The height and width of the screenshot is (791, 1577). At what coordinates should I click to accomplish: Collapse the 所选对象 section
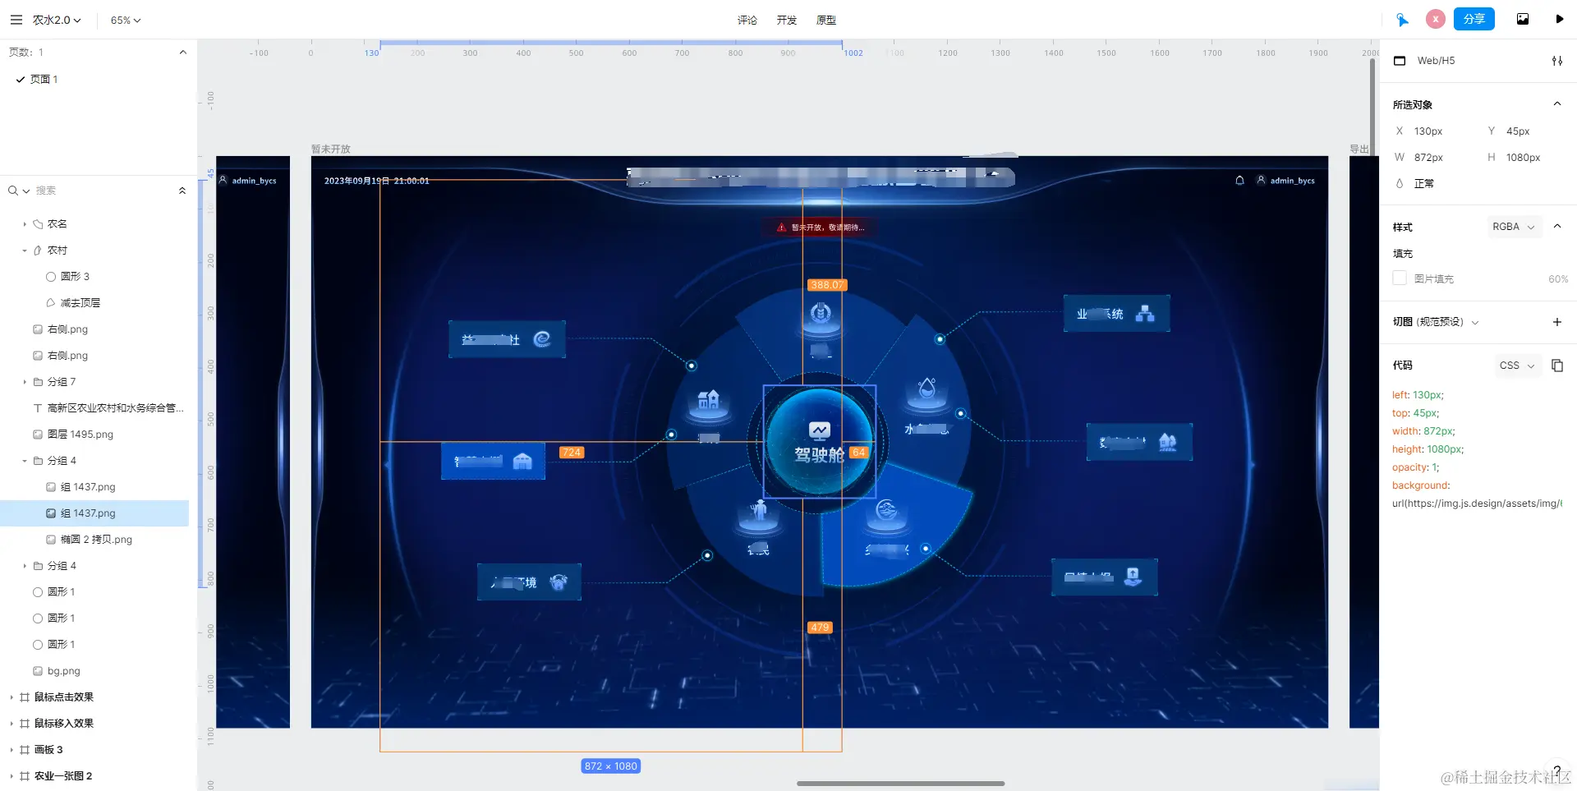[x=1556, y=104]
